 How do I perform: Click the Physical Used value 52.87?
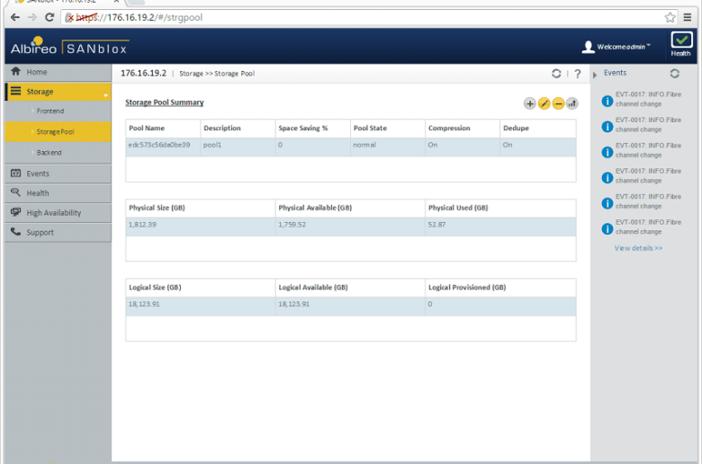(x=436, y=225)
